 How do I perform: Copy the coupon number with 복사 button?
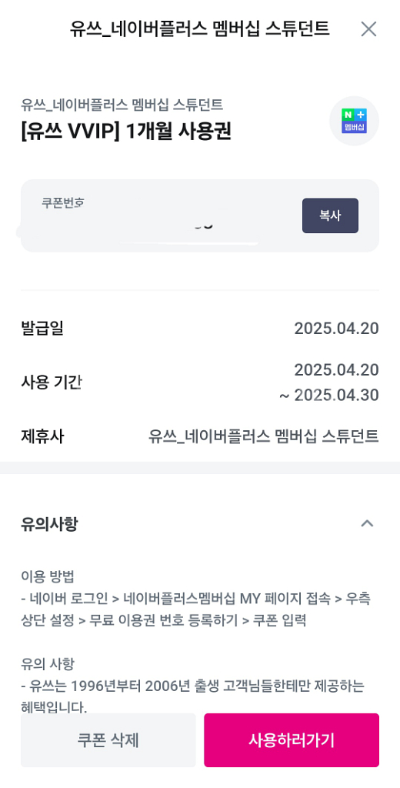point(330,215)
